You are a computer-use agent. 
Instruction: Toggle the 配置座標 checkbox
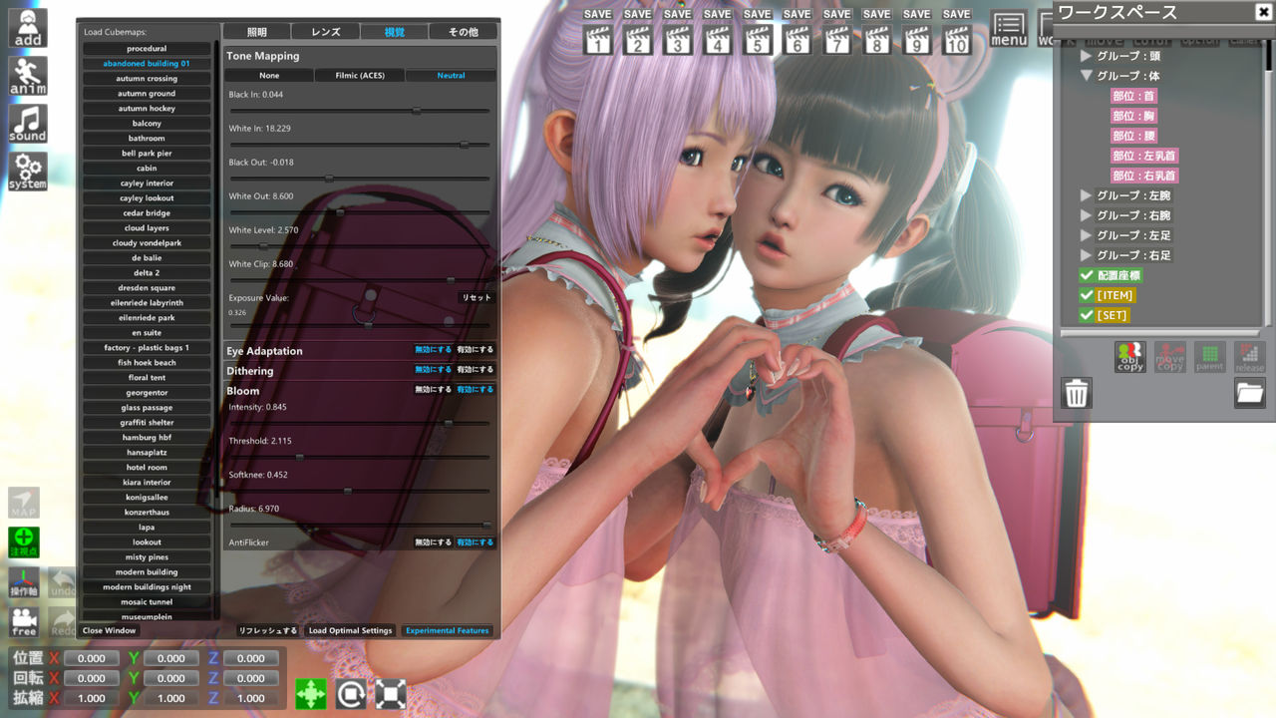1087,275
